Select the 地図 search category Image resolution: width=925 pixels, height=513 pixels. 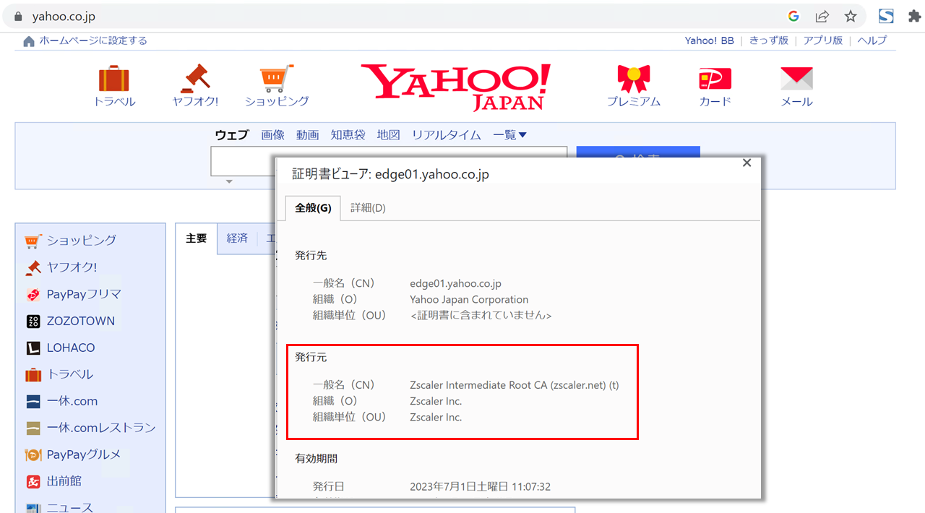click(389, 135)
